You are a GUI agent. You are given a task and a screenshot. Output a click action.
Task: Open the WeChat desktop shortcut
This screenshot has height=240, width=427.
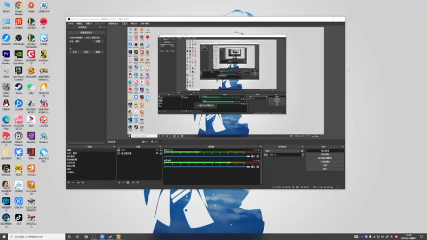click(31, 89)
